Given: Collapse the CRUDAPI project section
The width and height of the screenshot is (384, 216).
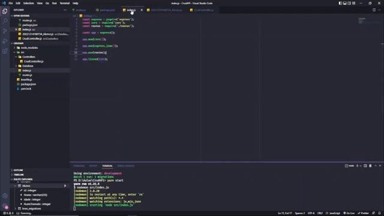Looking at the screenshot, I should point(19,43).
